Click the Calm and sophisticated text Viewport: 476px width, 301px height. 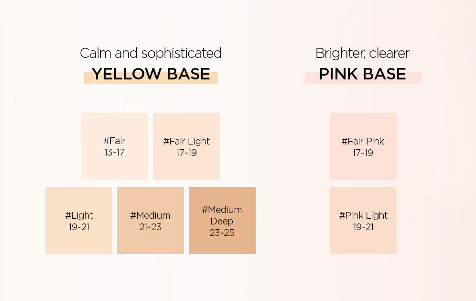click(x=151, y=54)
